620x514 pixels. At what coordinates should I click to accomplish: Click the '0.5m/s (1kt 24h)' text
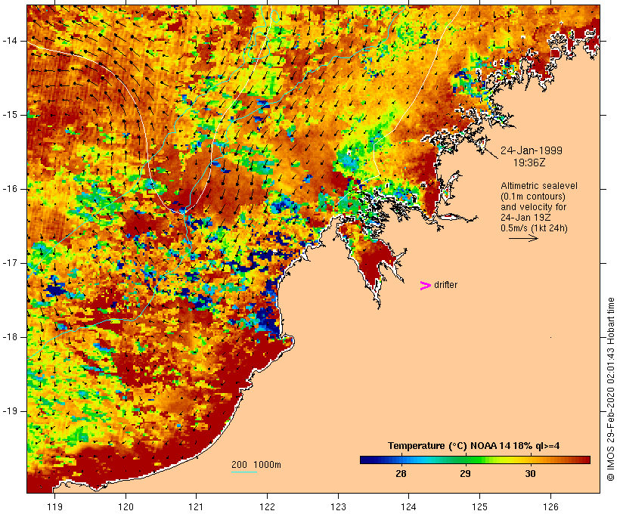(x=534, y=228)
